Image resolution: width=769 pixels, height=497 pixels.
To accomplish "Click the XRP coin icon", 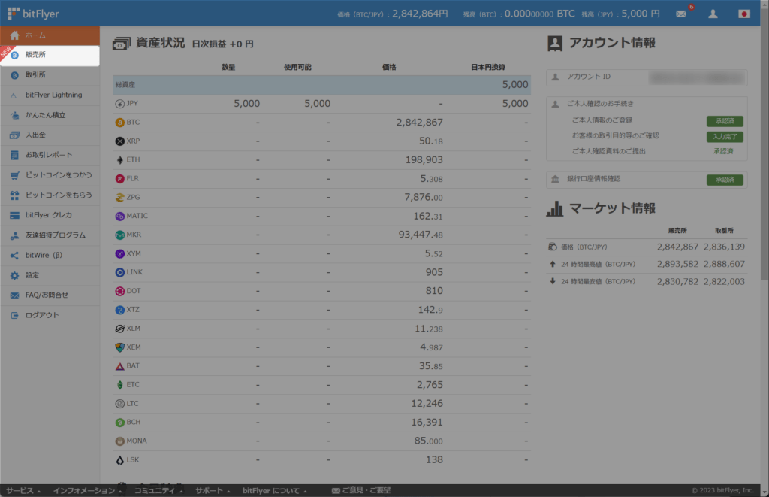I will 119,141.
